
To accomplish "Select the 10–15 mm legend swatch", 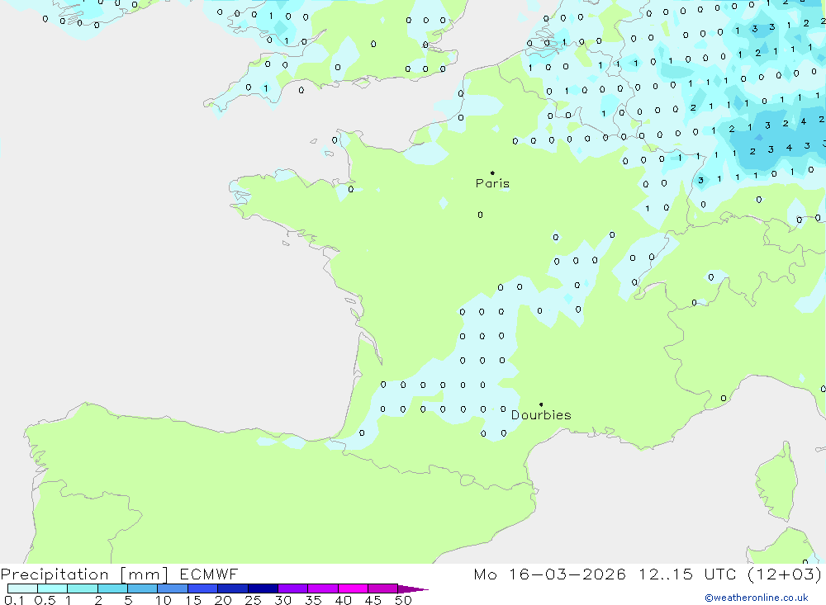I will click(x=173, y=588).
